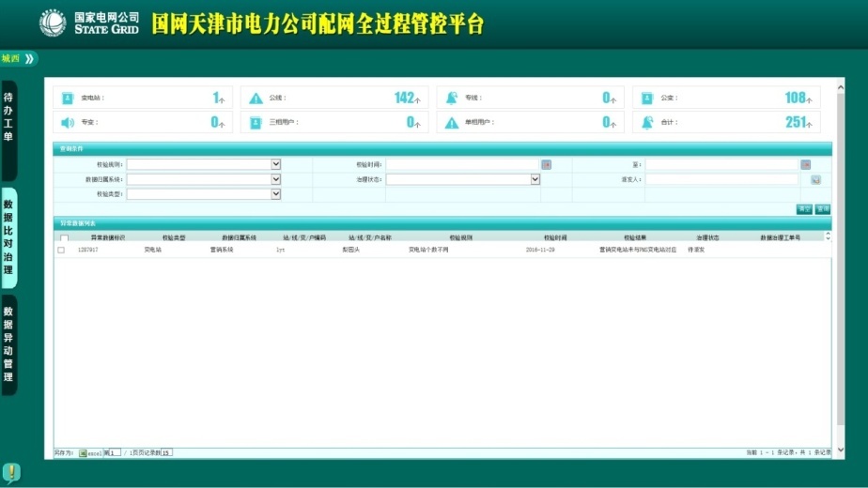The height and width of the screenshot is (488, 868).
Task: Click the 查询 search button
Action: 823,209
